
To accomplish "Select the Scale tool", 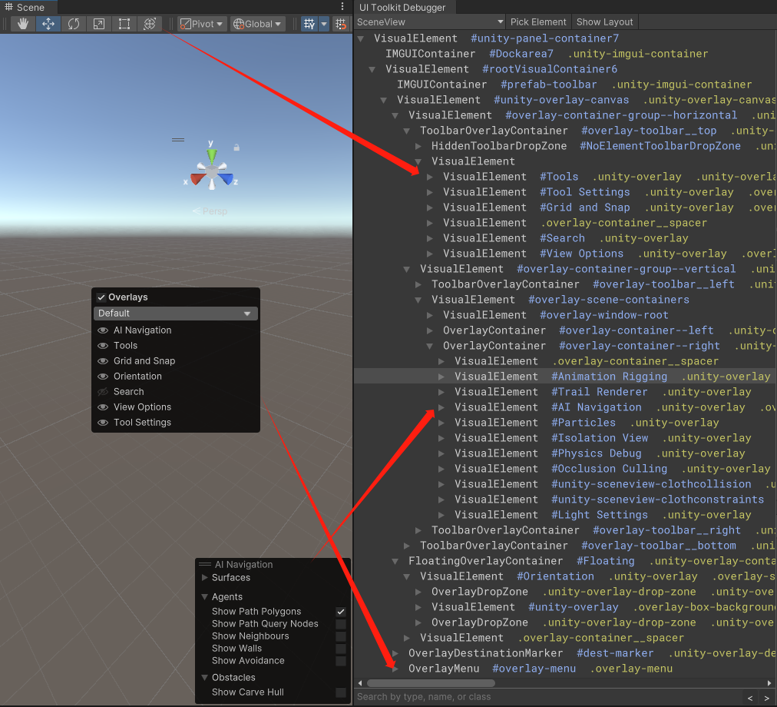I will click(98, 24).
